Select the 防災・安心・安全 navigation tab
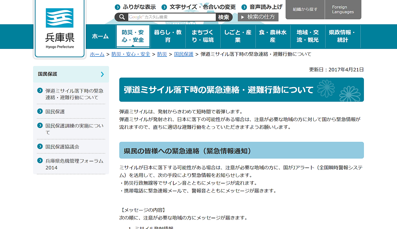This screenshot has height=229, width=397. tap(133, 36)
